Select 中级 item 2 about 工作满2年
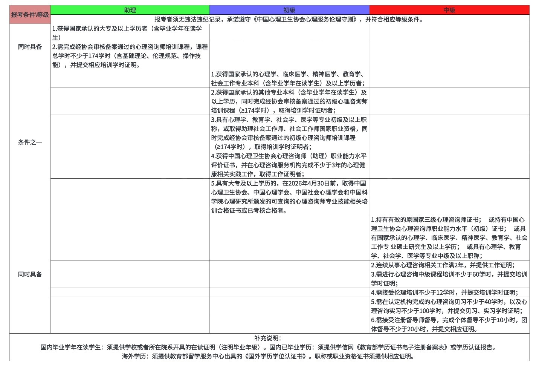 point(443,265)
